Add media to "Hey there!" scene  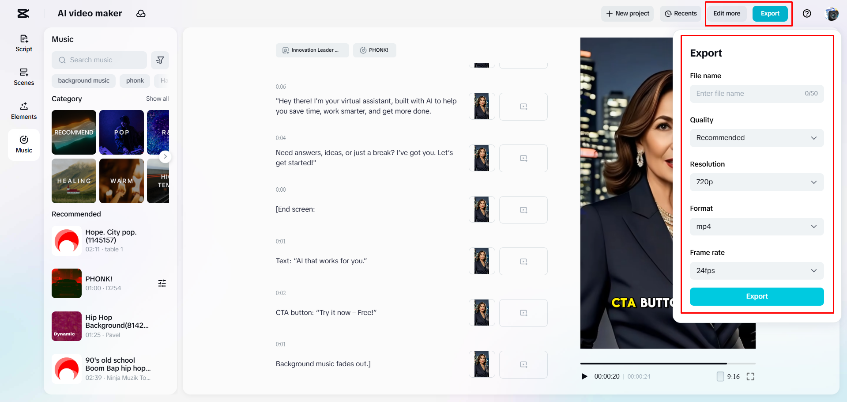(x=523, y=106)
